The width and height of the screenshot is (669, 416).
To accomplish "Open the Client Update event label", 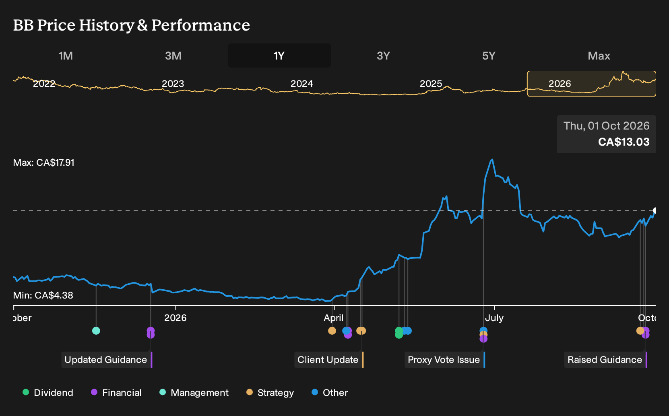I will coord(329,360).
